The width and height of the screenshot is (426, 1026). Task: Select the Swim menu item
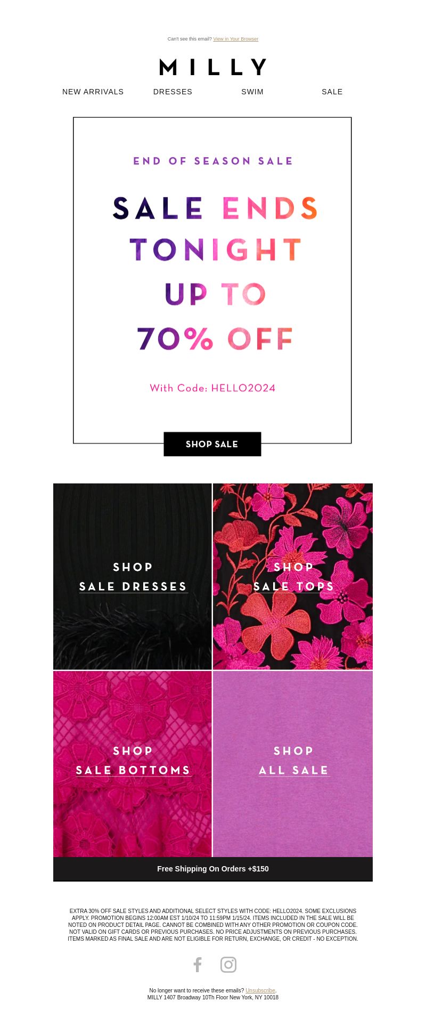pyautogui.click(x=252, y=92)
